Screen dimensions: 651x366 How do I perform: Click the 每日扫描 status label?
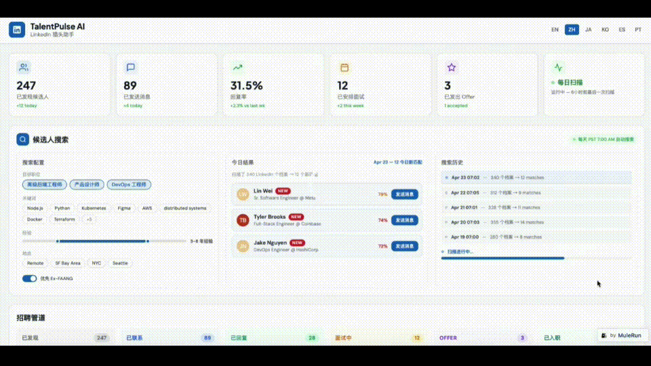pos(570,83)
